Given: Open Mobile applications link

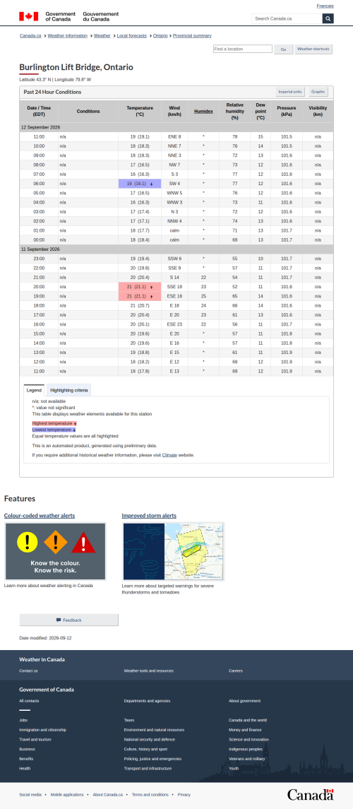Looking at the screenshot, I should click(x=67, y=795).
